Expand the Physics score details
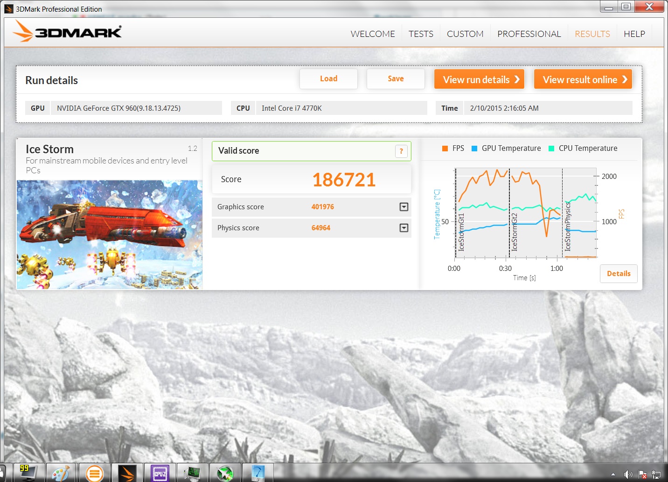The width and height of the screenshot is (668, 482). tap(404, 228)
